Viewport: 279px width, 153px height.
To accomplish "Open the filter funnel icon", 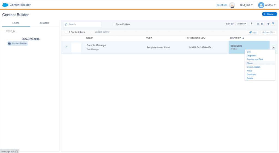I will pos(273,24).
